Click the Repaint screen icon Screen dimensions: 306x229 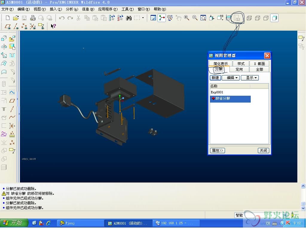coord(153,18)
